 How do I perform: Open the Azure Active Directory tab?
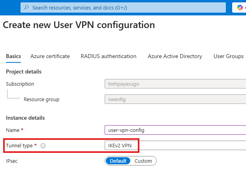click(x=175, y=56)
